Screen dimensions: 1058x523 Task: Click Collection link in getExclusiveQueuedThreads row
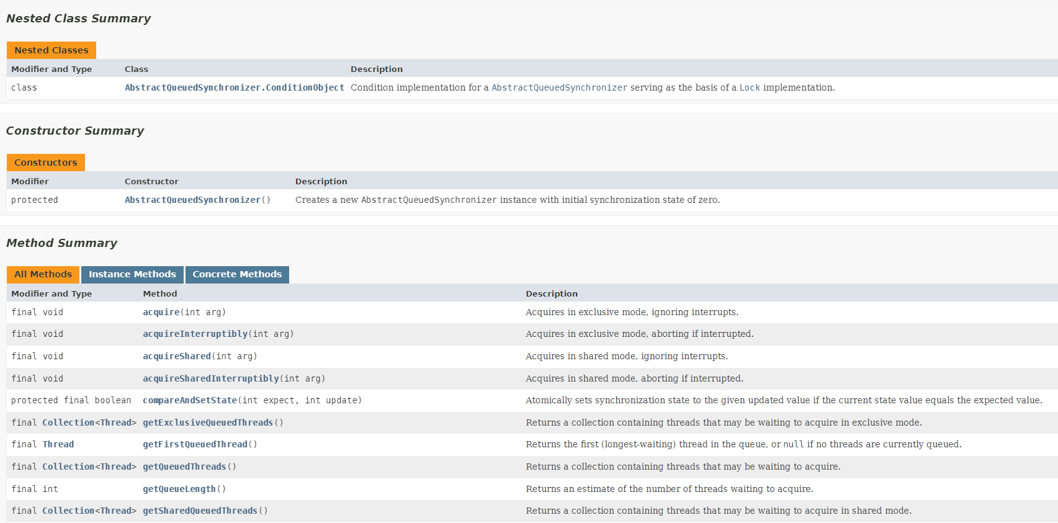[68, 422]
